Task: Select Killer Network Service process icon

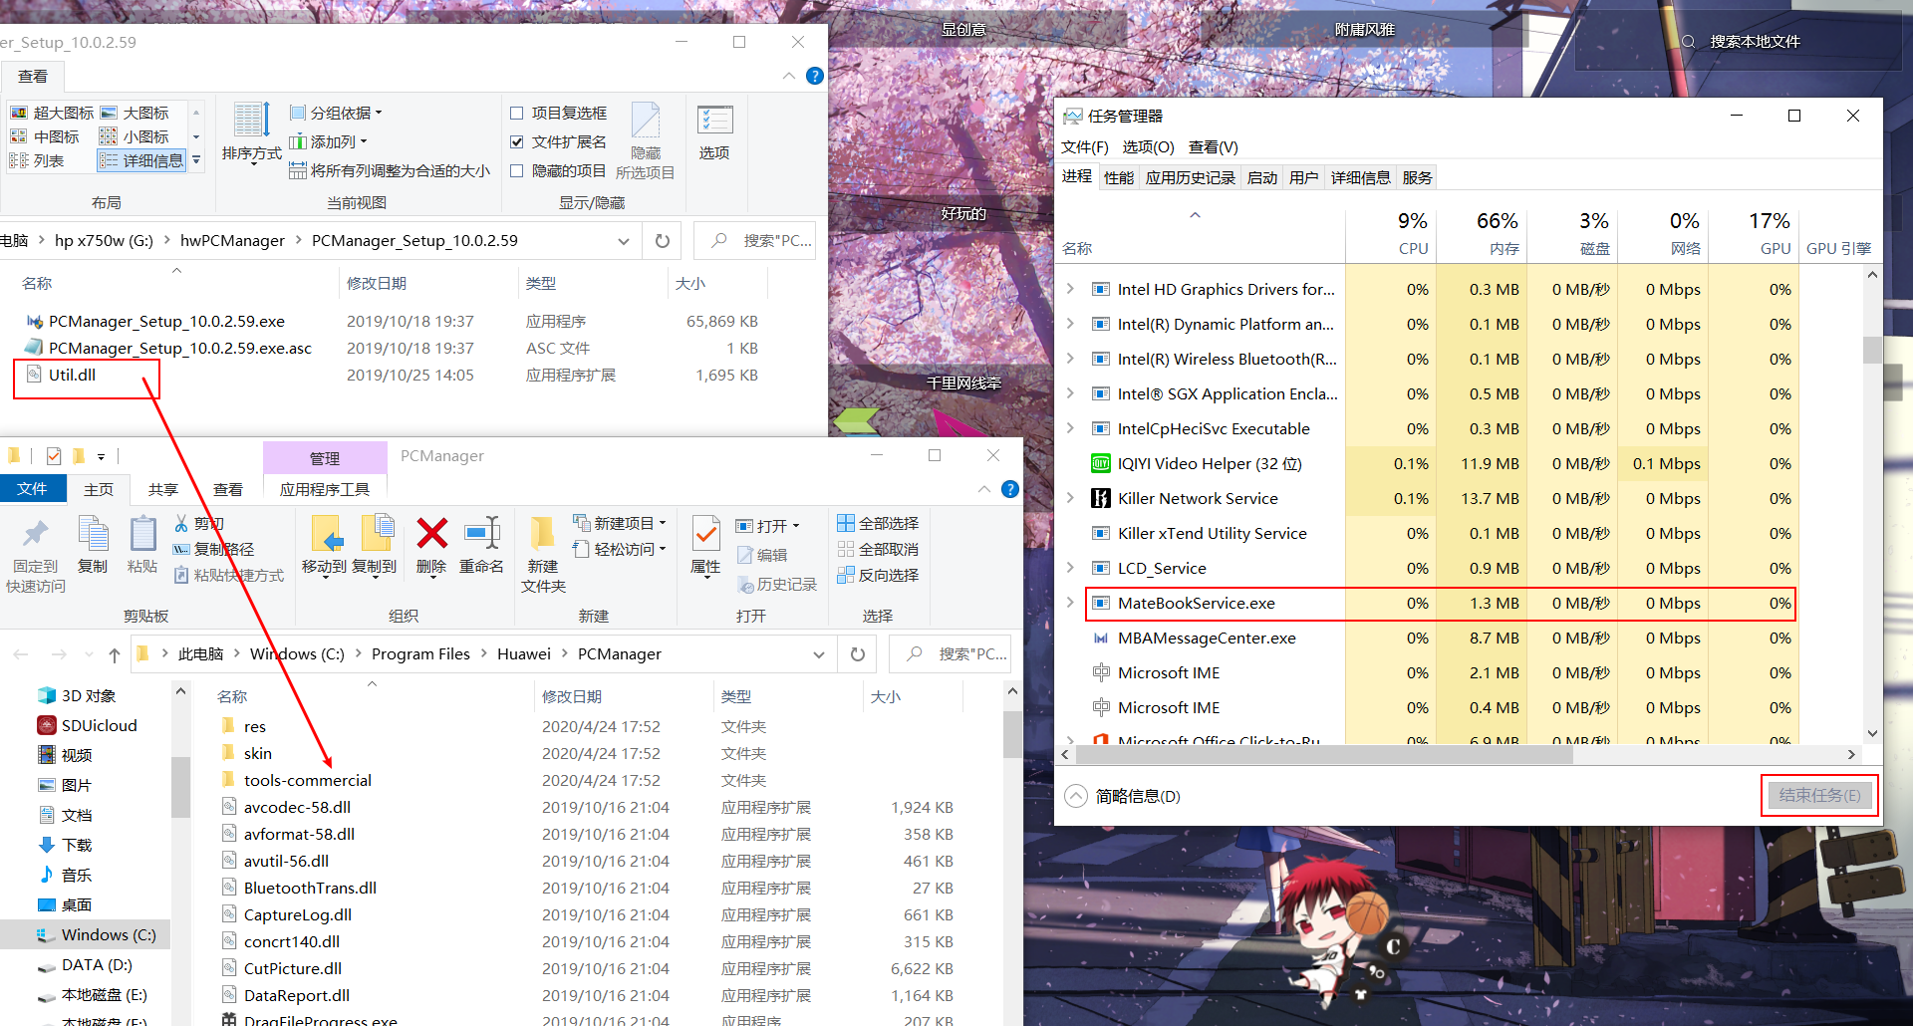Action: 1101,498
